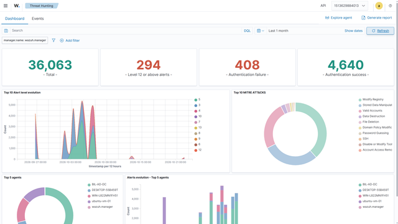
Task: Select SSH legend entry
Action: point(363,139)
